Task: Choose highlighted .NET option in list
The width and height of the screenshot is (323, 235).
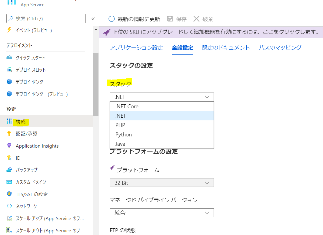Action: [x=162, y=116]
